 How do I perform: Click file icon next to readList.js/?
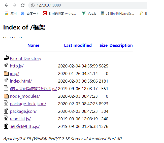(x=6, y=118)
